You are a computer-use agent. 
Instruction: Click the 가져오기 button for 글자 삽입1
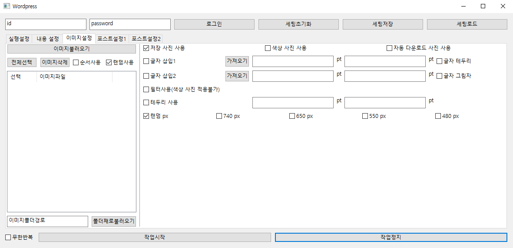tap(237, 61)
